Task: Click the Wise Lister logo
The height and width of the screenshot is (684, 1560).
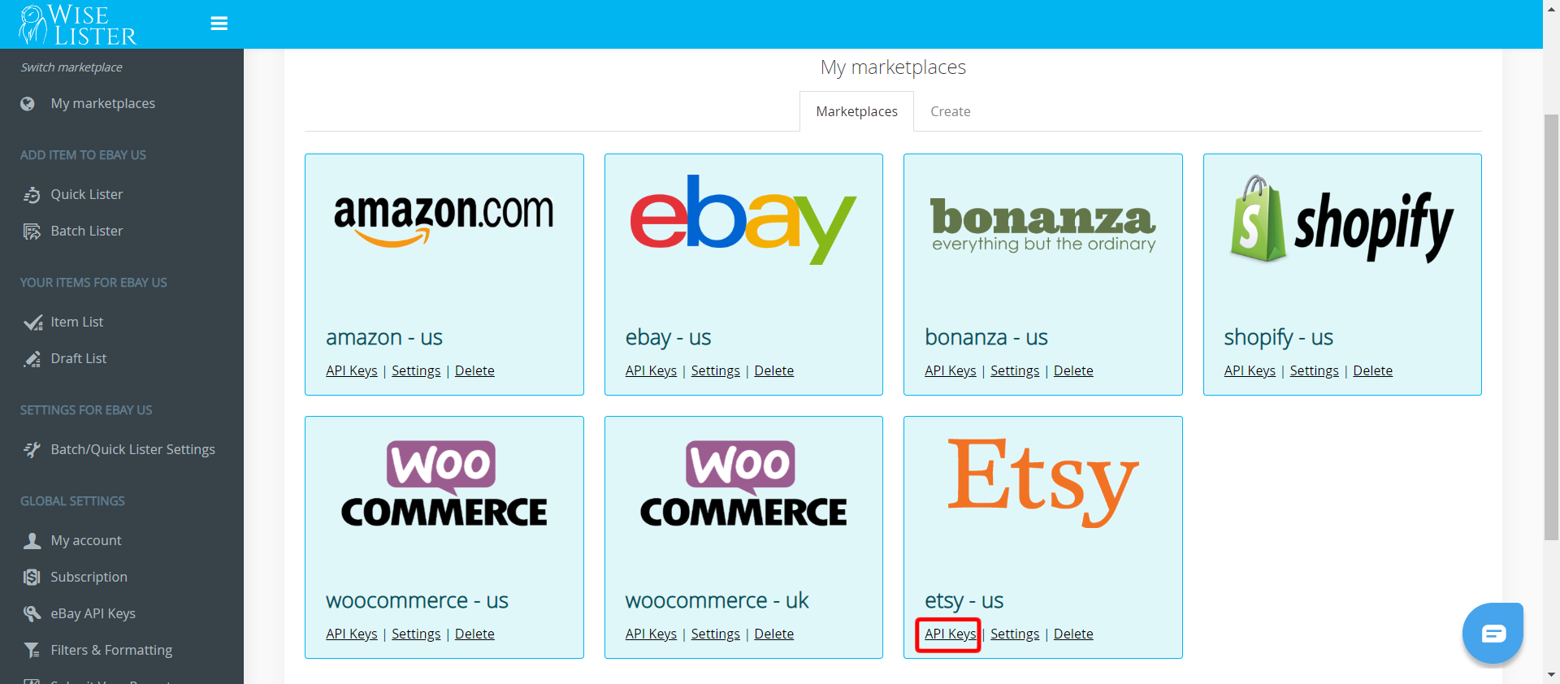Action: click(x=78, y=24)
